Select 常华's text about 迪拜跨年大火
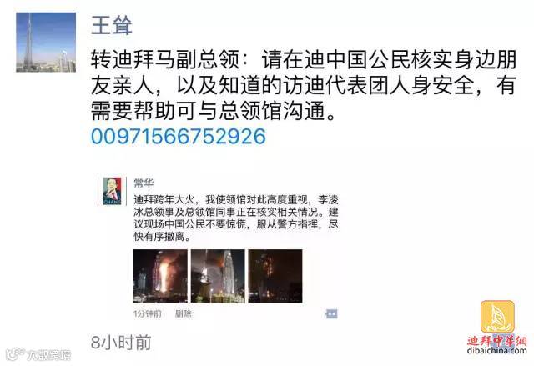 pos(235,218)
